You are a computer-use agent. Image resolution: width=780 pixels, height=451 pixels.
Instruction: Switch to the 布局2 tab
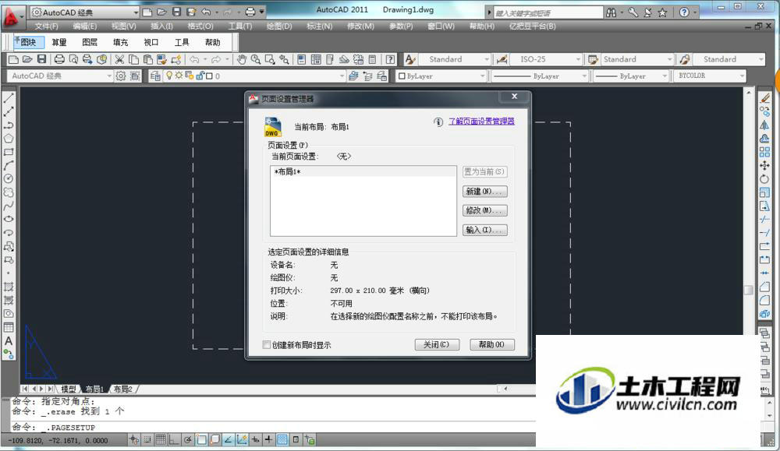coord(122,389)
